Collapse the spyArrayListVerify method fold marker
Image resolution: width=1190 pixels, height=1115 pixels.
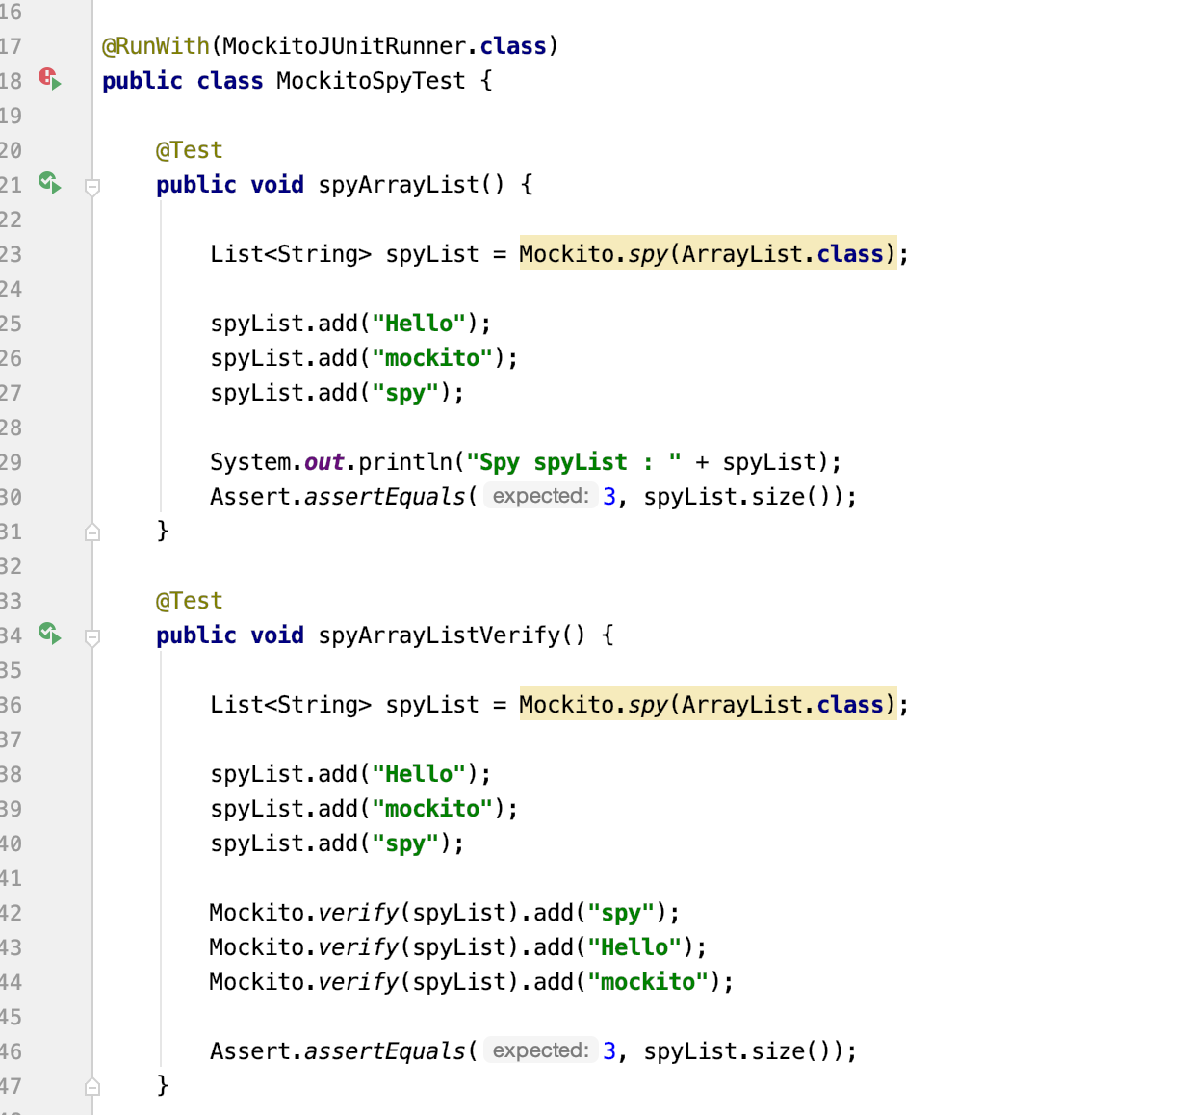tap(92, 637)
